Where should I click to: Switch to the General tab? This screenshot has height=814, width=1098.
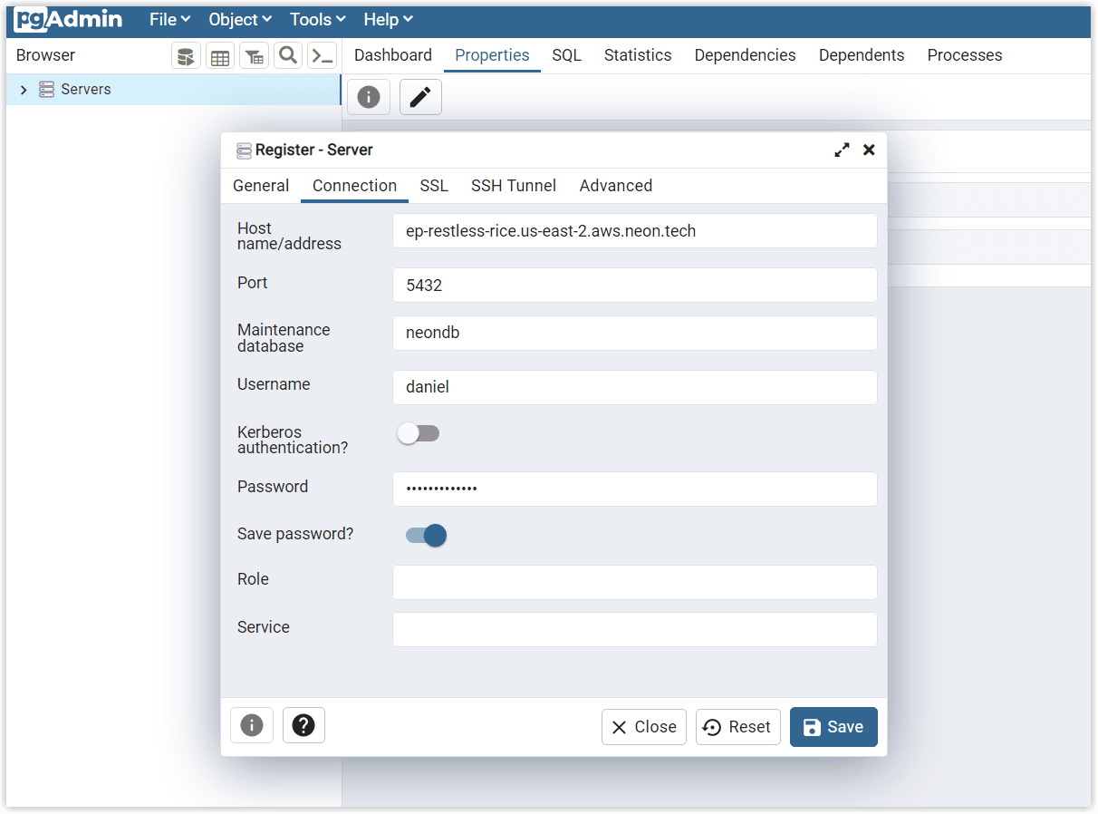261,186
